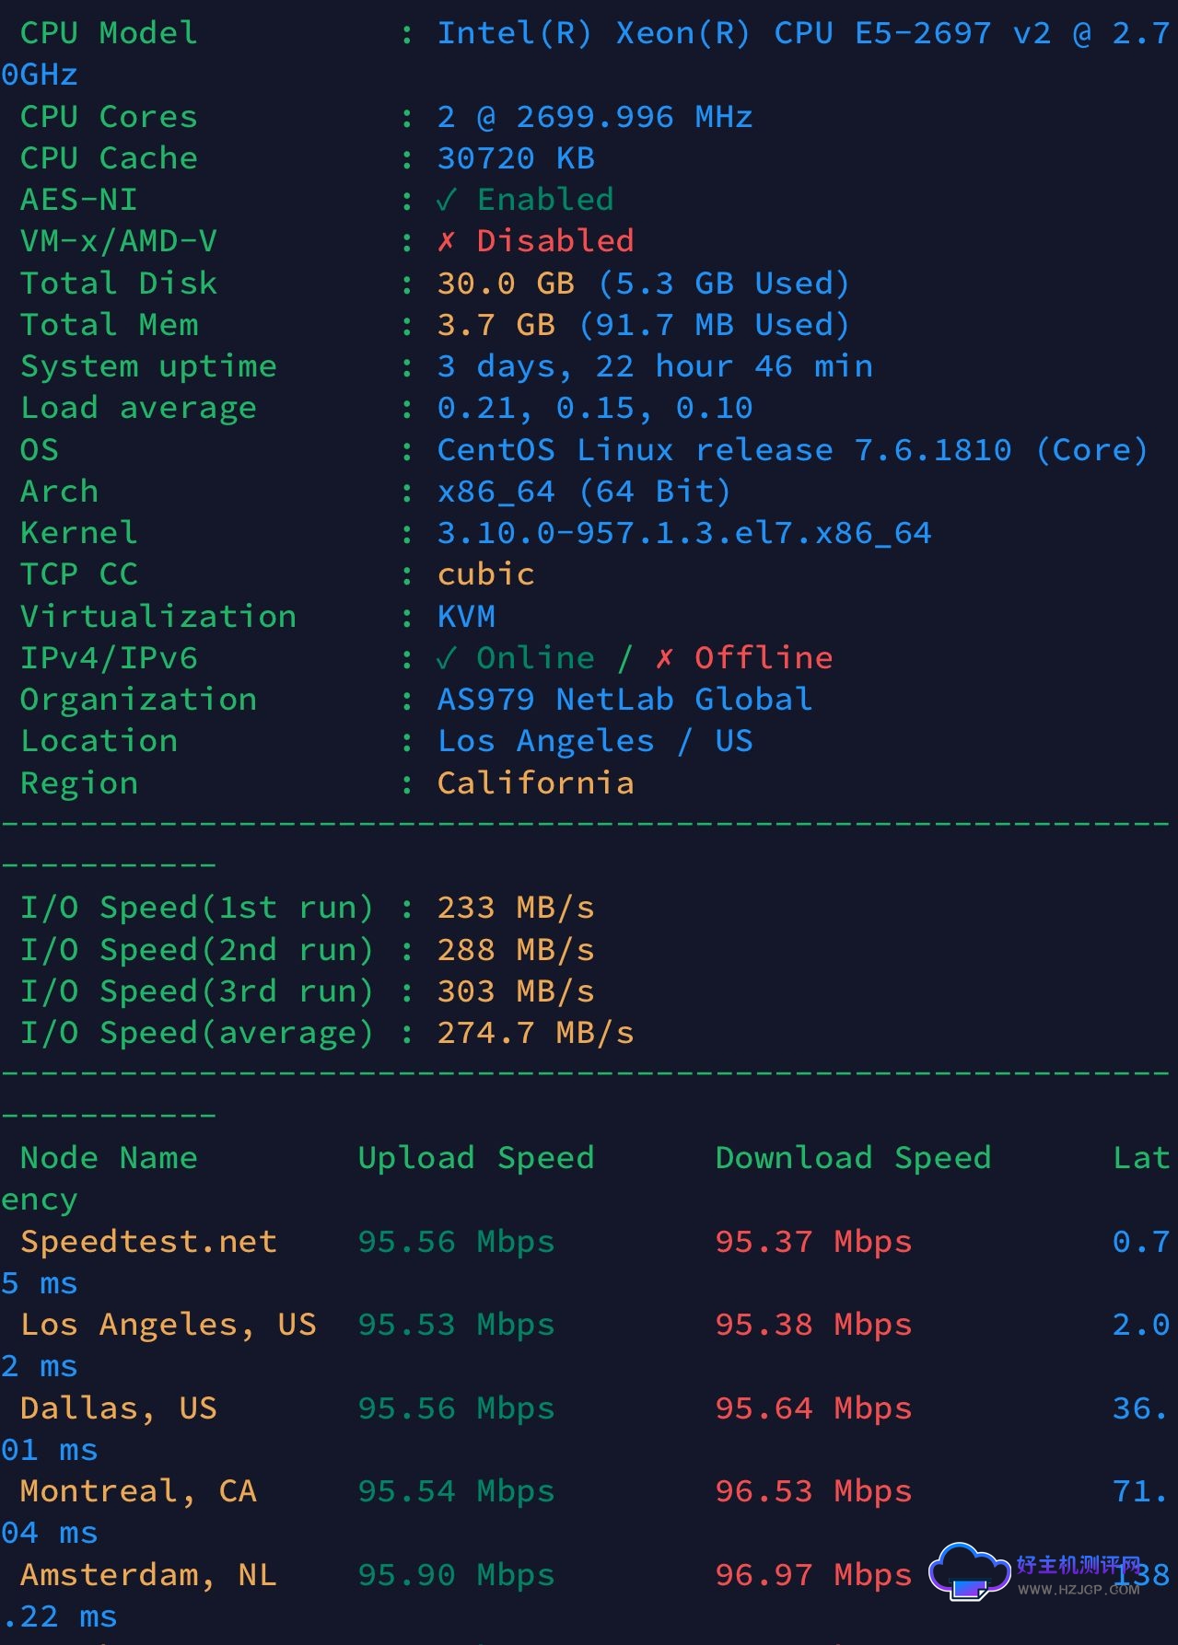Select the Speedtest.net node name
Screen dimensions: 1178x1645
pyautogui.click(x=148, y=1242)
